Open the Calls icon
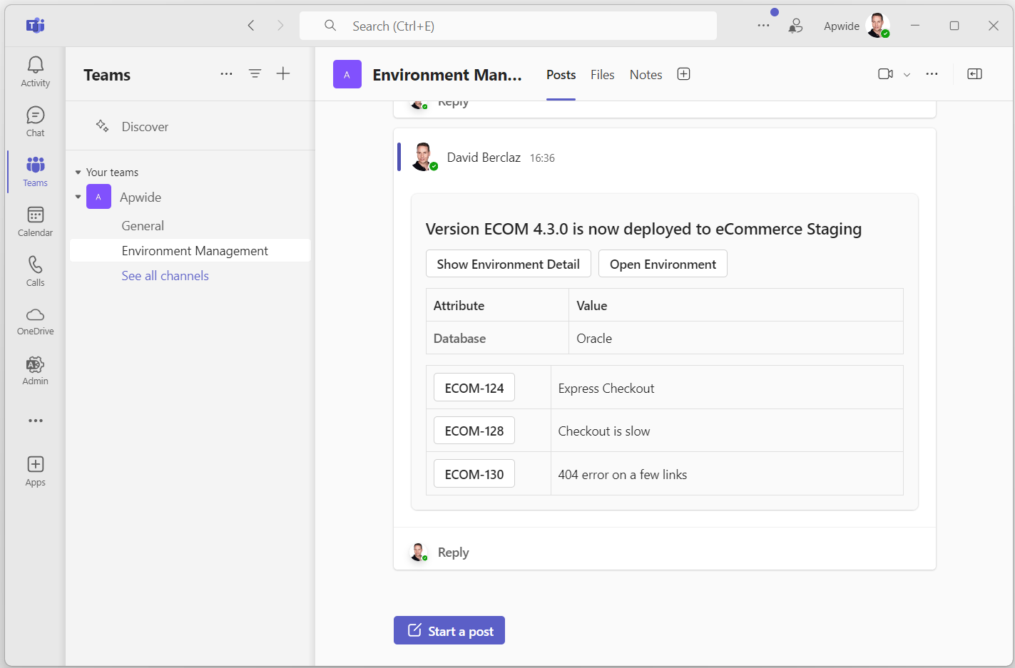1015x668 pixels. (35, 272)
